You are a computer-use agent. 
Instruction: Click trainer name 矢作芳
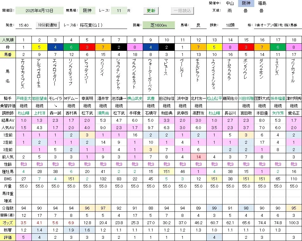(278, 113)
